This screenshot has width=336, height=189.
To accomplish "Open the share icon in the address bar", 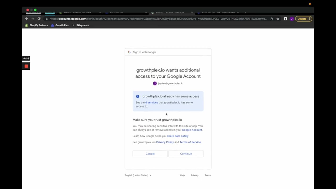I will (x=272, y=19).
